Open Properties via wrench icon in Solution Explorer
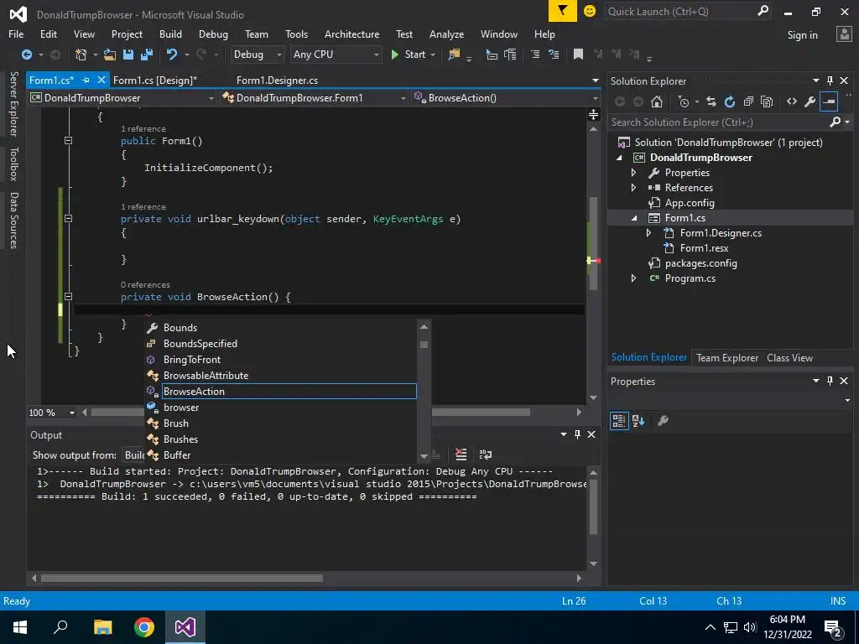Viewport: 859px width, 644px height. [810, 101]
